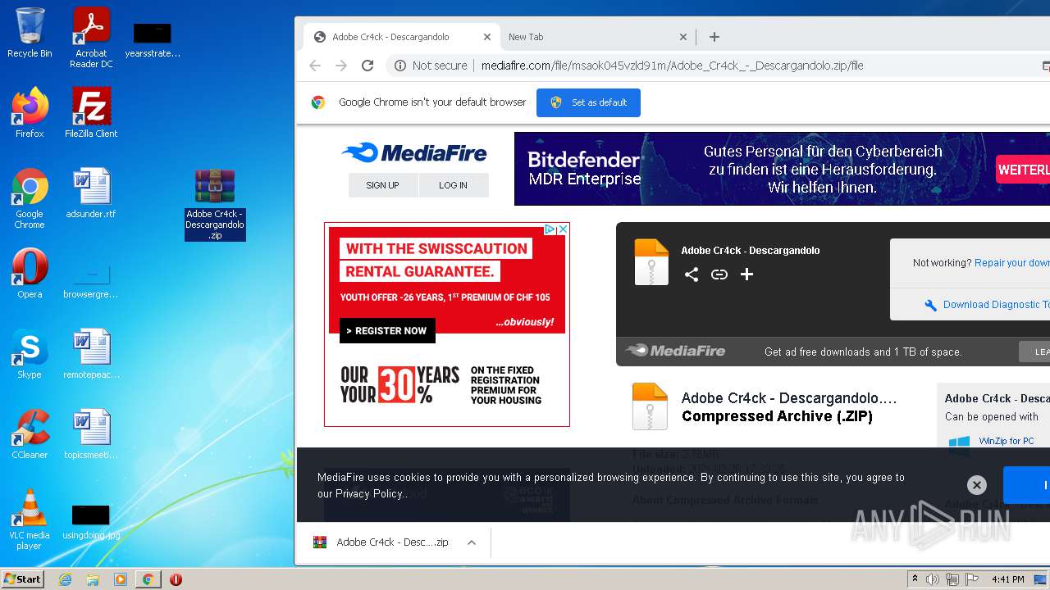Open Internet Explorer from taskbar
1050x590 pixels.
coord(65,579)
